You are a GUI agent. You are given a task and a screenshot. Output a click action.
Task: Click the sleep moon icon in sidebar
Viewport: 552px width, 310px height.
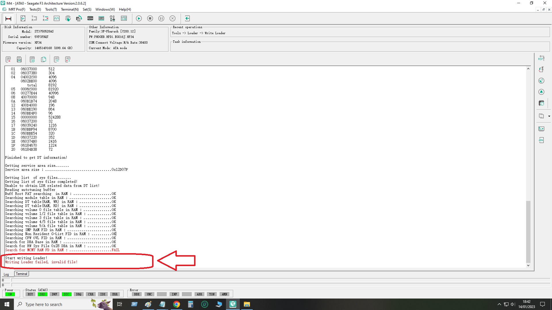click(541, 81)
